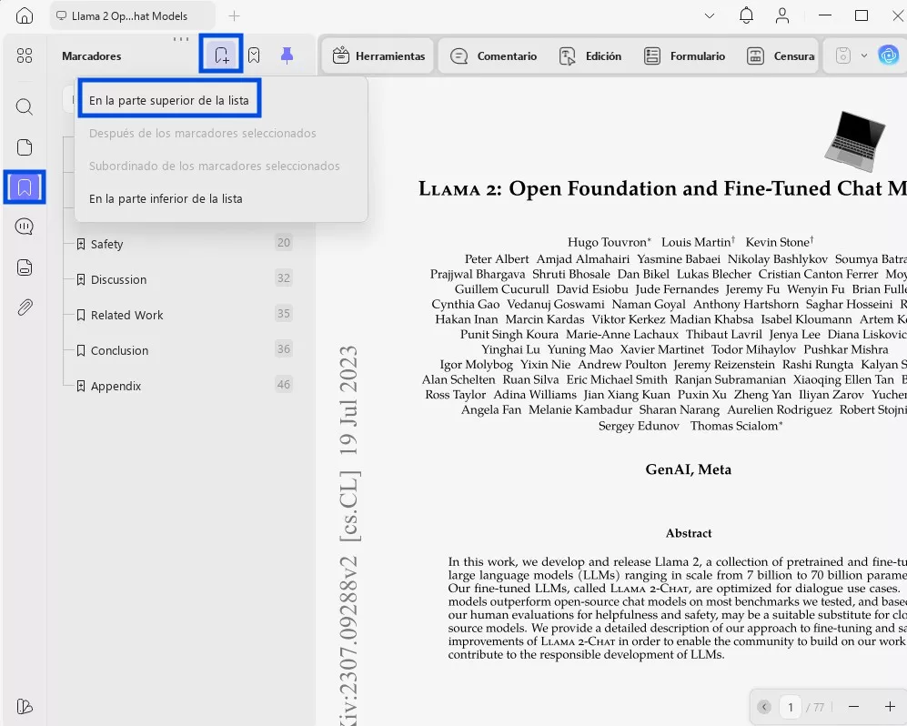Viewport: 907px width, 726px height.
Task: Switch to Comentario mode
Action: pos(493,55)
